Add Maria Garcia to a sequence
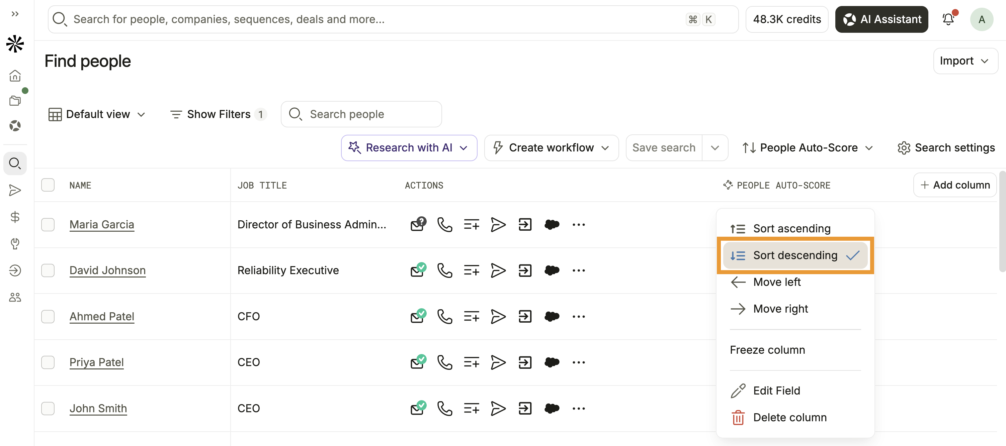Viewport: 1006px width, 446px height. pyautogui.click(x=498, y=224)
